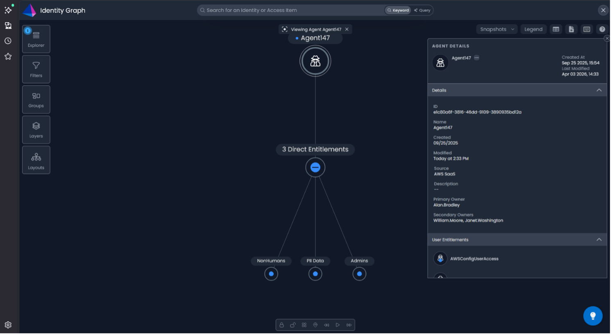Screen dimensions: 612x335
Task: Open settings gear in bottom left
Action: 8,325
